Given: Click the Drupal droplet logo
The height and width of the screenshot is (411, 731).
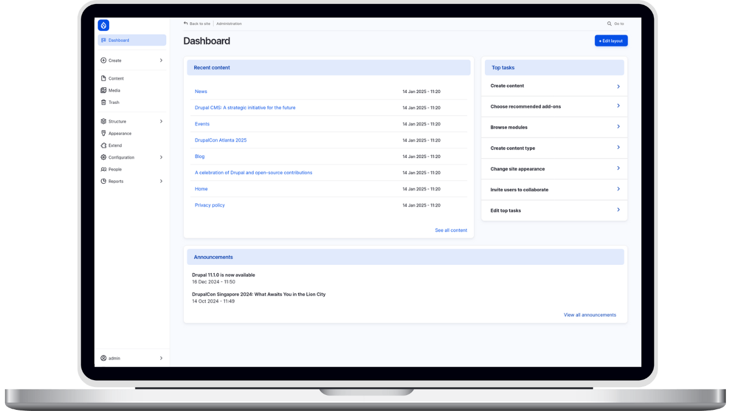Looking at the screenshot, I should (x=103, y=25).
